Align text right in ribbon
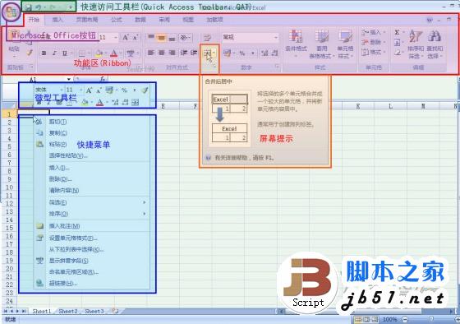This screenshot has width=460, height=324. (x=172, y=53)
